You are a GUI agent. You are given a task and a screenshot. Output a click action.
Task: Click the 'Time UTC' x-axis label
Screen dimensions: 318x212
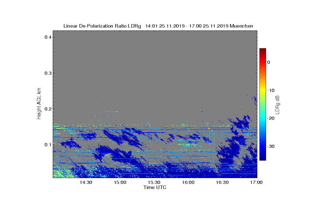[155, 187]
